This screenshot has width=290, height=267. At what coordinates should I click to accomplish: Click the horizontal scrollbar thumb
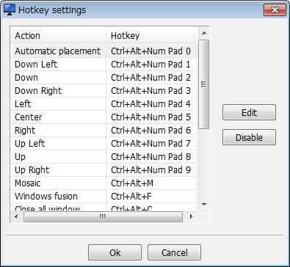[103, 216]
